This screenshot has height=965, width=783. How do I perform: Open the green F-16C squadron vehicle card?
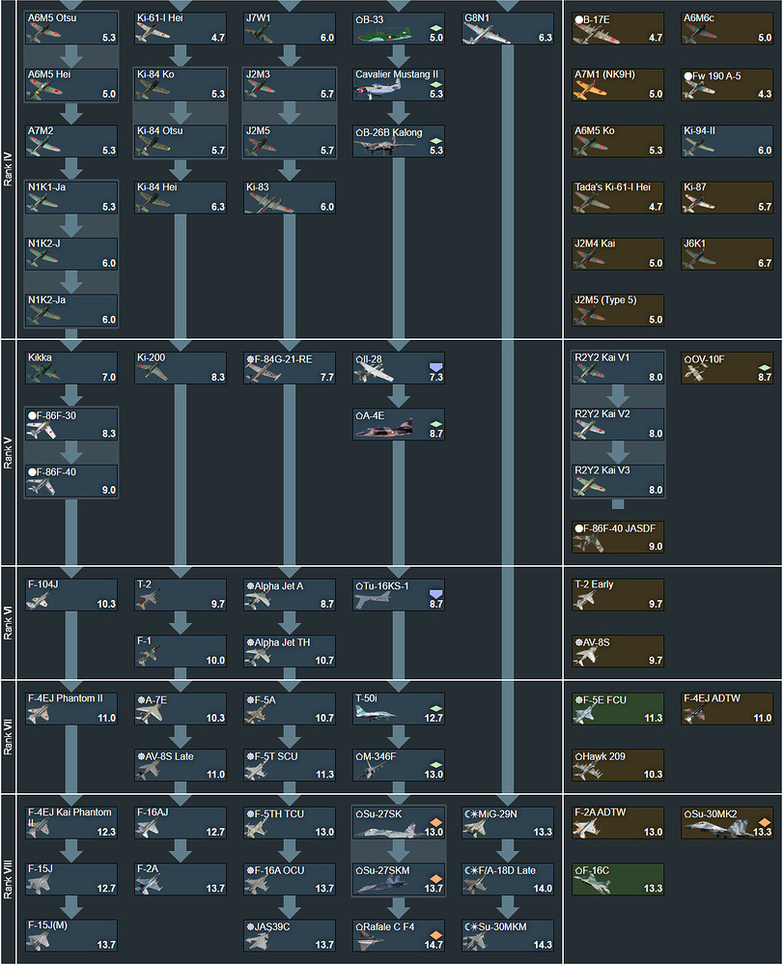pos(618,878)
